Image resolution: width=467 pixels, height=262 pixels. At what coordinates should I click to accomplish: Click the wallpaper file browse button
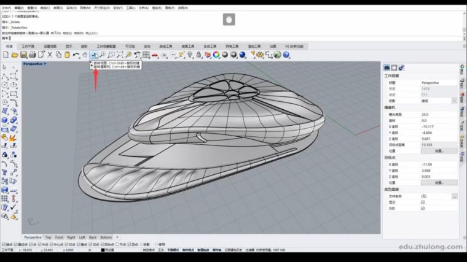pyautogui.click(x=454, y=196)
